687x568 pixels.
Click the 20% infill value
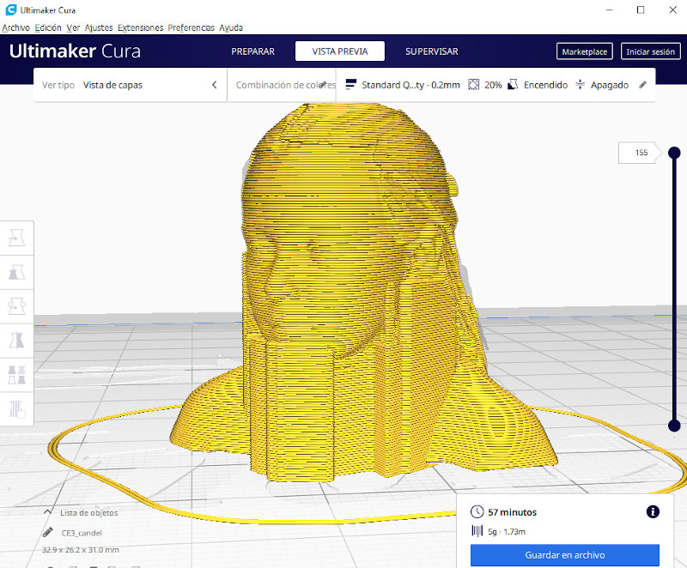point(493,85)
